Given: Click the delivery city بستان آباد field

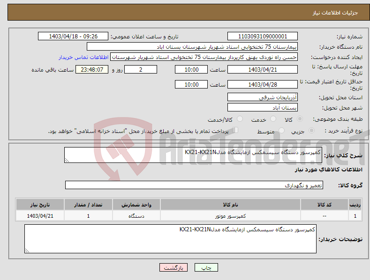Looking at the screenshot, I should (x=263, y=108).
